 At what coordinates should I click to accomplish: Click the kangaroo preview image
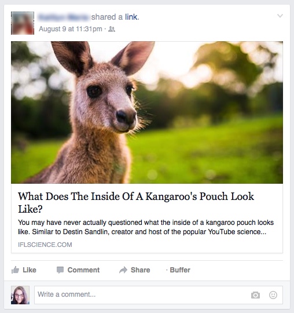pyautogui.click(x=147, y=112)
